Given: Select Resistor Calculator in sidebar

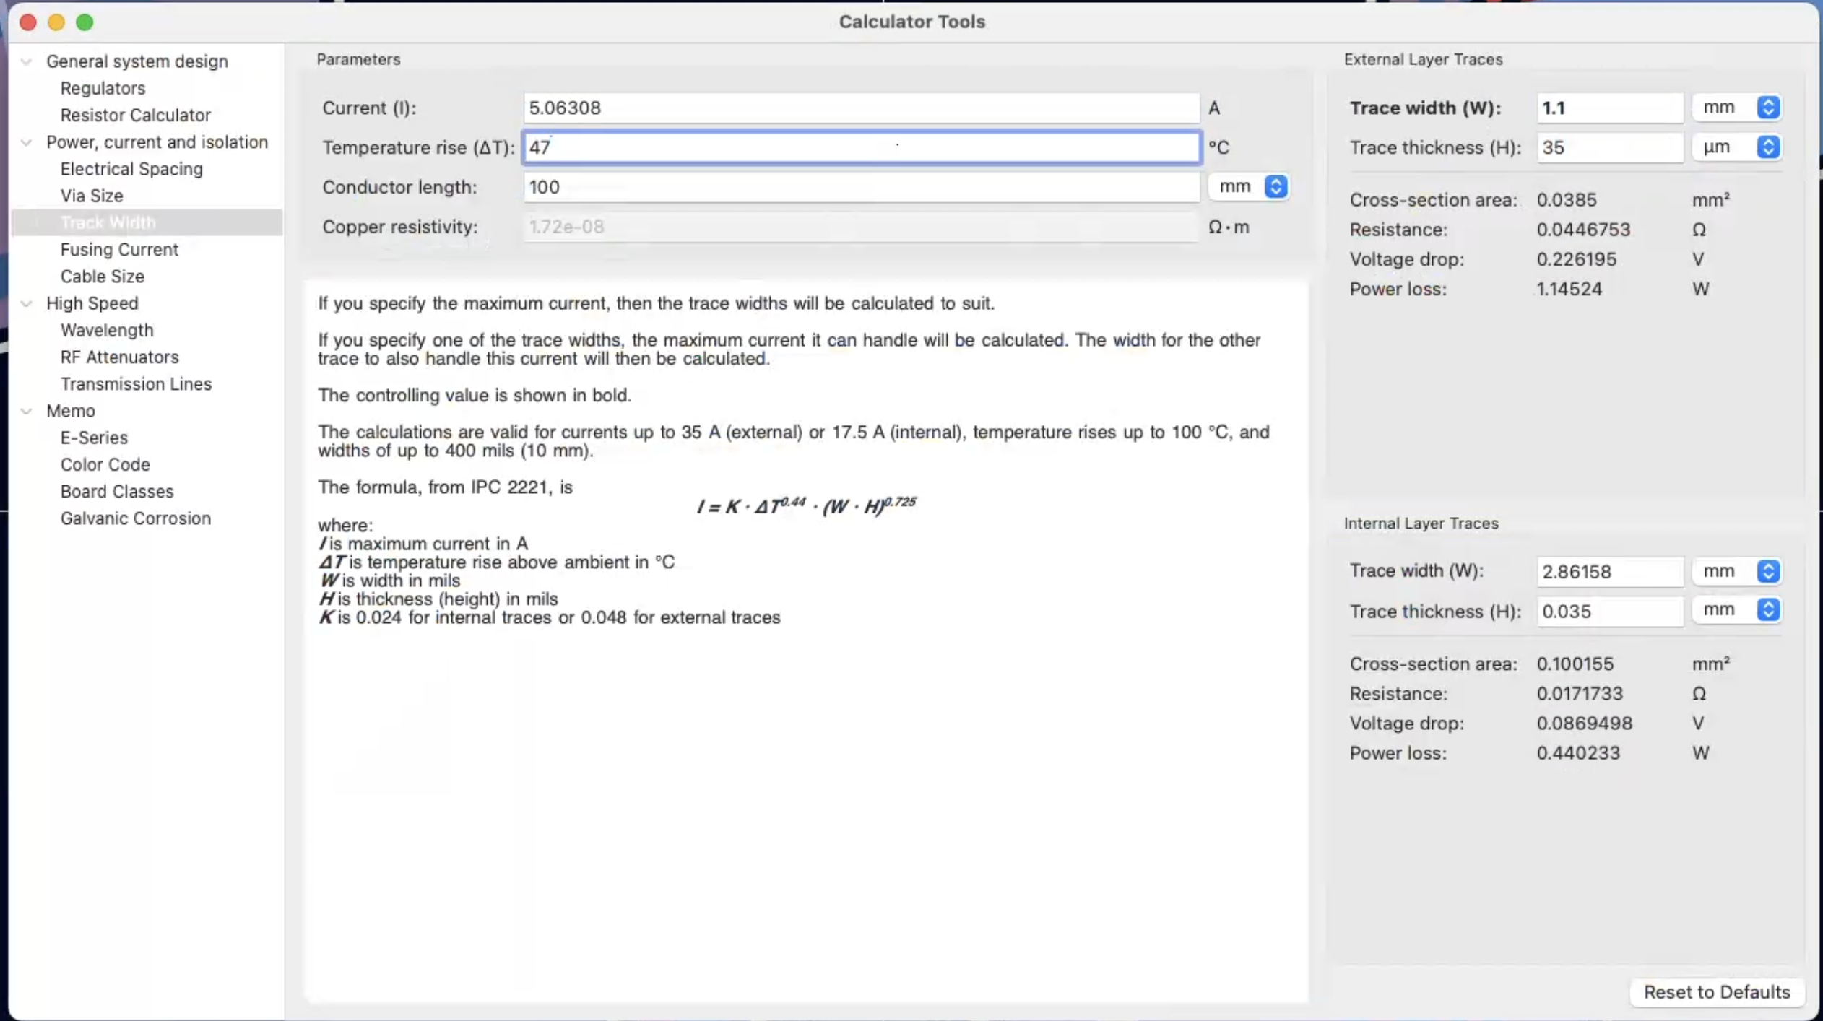Looking at the screenshot, I should (135, 116).
